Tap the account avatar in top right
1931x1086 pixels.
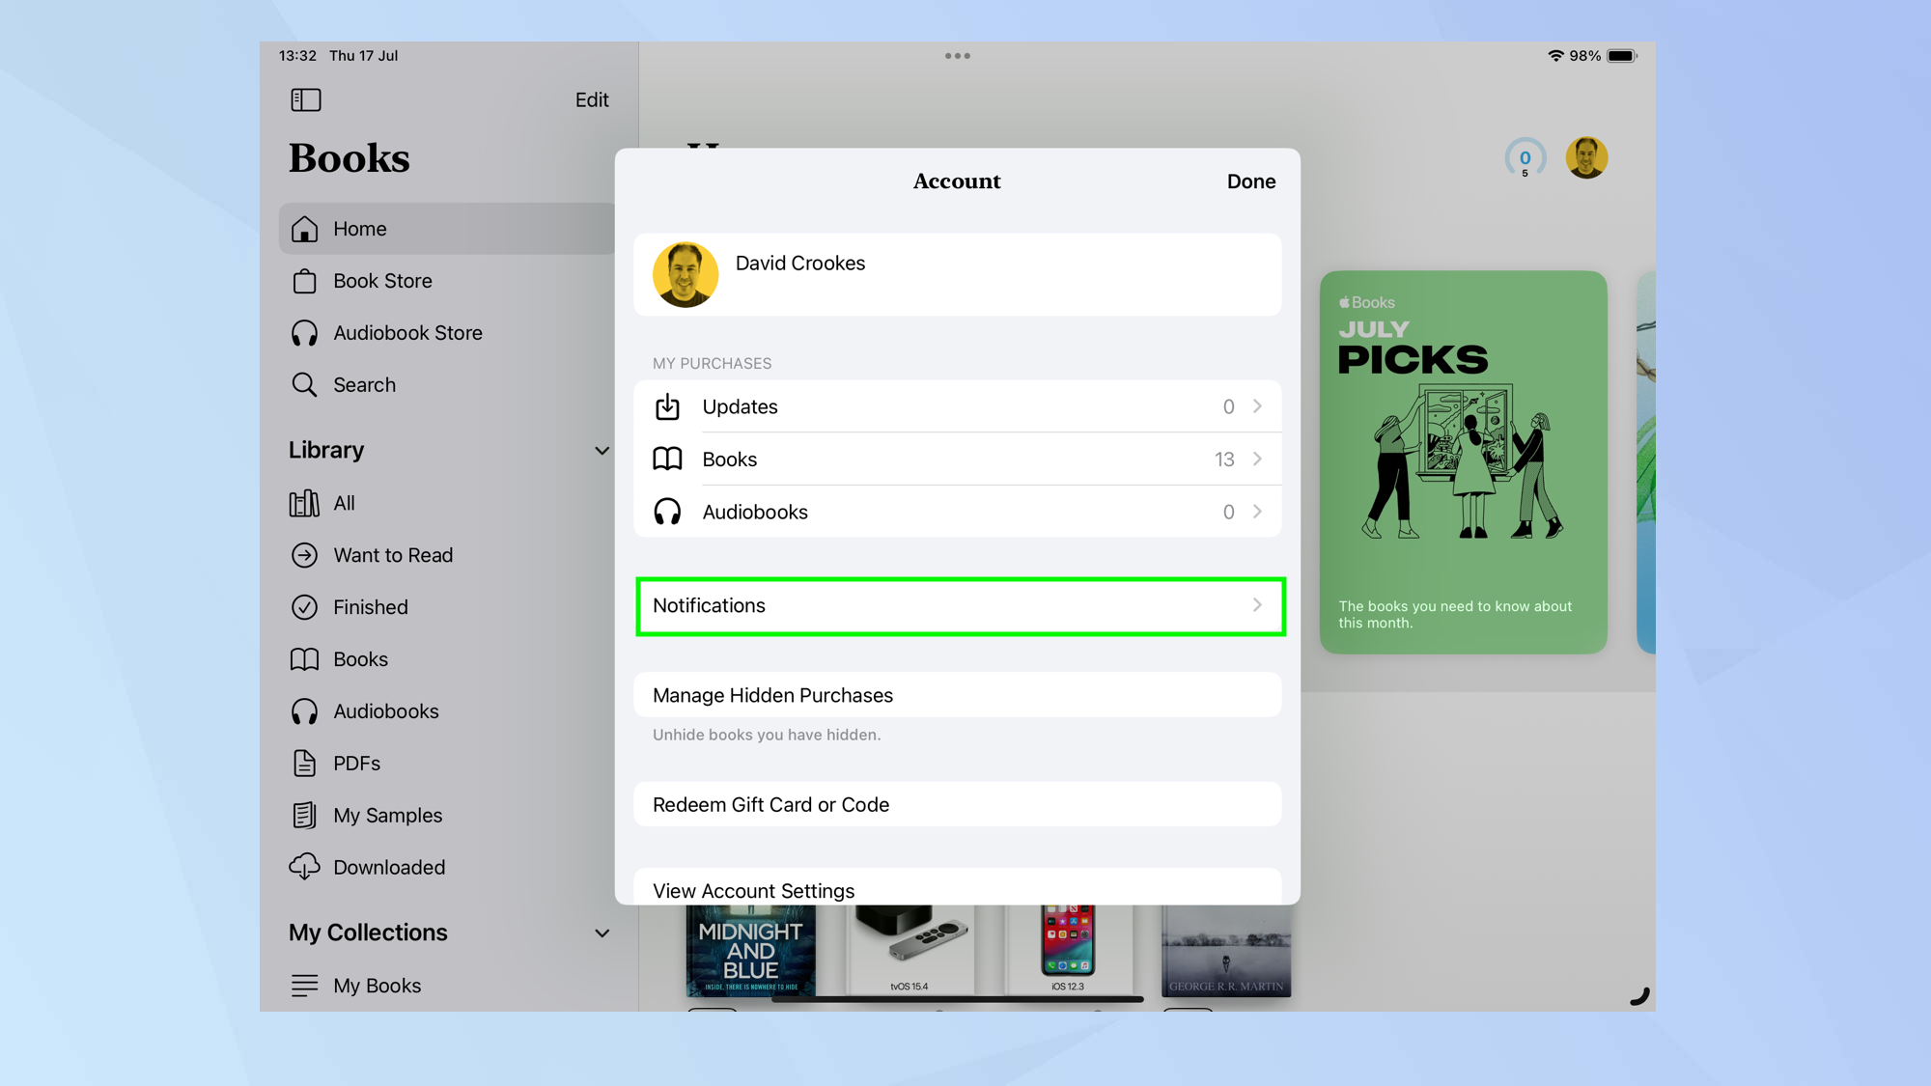coord(1586,157)
